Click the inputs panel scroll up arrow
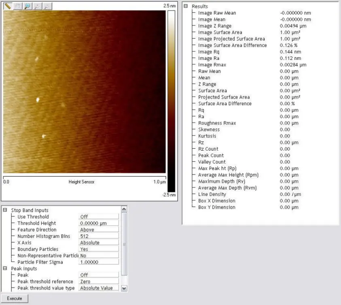The width and height of the screenshot is (341, 305). [x=124, y=209]
